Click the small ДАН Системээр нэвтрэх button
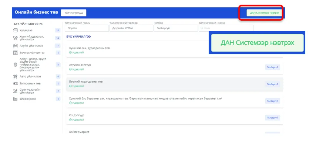 pyautogui.click(x=264, y=13)
